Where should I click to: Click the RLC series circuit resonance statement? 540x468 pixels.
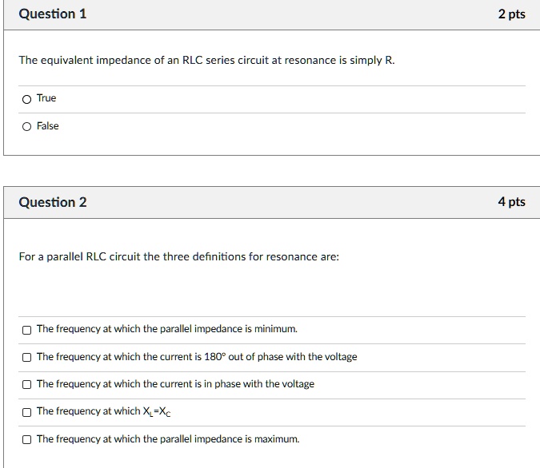[207, 61]
